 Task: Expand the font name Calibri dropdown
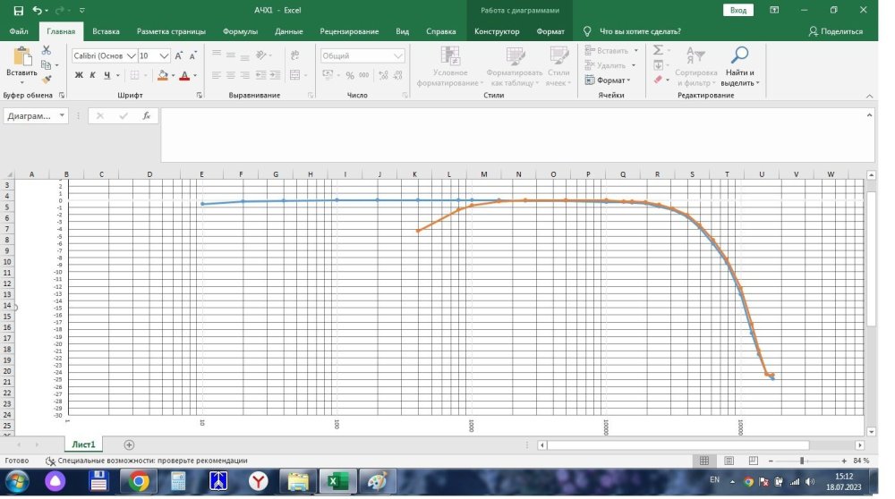131,55
